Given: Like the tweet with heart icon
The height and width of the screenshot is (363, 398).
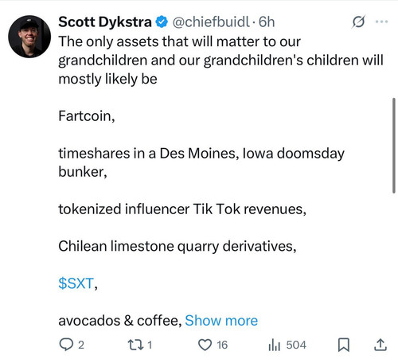Looking at the screenshot, I should tap(205, 345).
